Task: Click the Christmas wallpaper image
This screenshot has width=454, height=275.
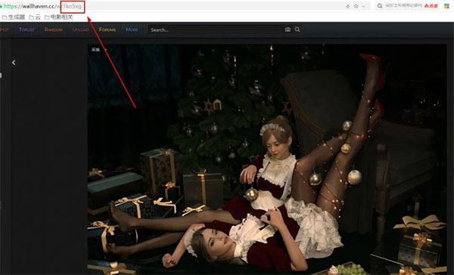Action: click(267, 159)
